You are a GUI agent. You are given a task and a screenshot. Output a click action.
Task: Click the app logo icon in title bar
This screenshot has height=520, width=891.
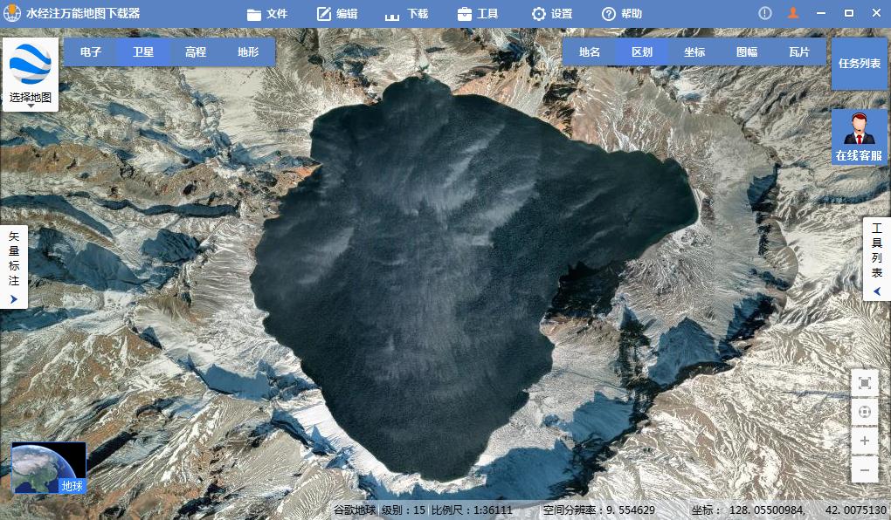tap(12, 13)
